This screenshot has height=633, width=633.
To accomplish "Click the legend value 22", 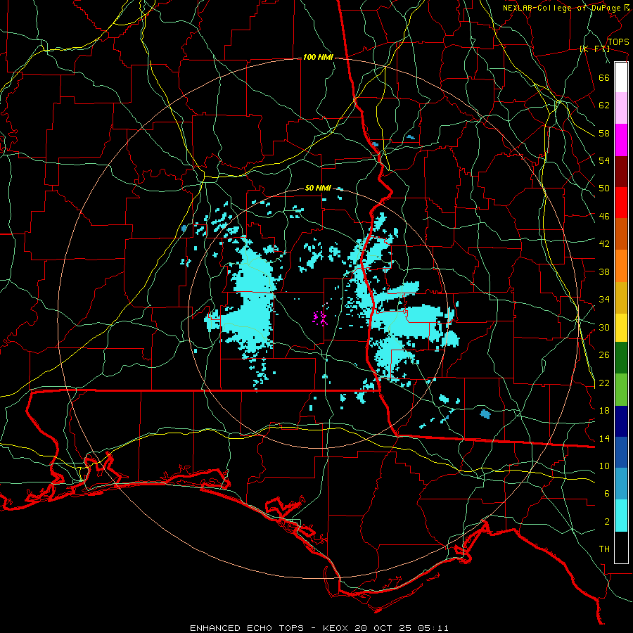I will coord(604,383).
